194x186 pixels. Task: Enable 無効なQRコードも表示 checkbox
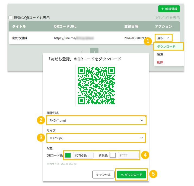tap(10, 17)
